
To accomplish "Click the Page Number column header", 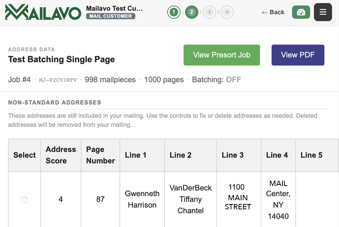I will pyautogui.click(x=100, y=155).
